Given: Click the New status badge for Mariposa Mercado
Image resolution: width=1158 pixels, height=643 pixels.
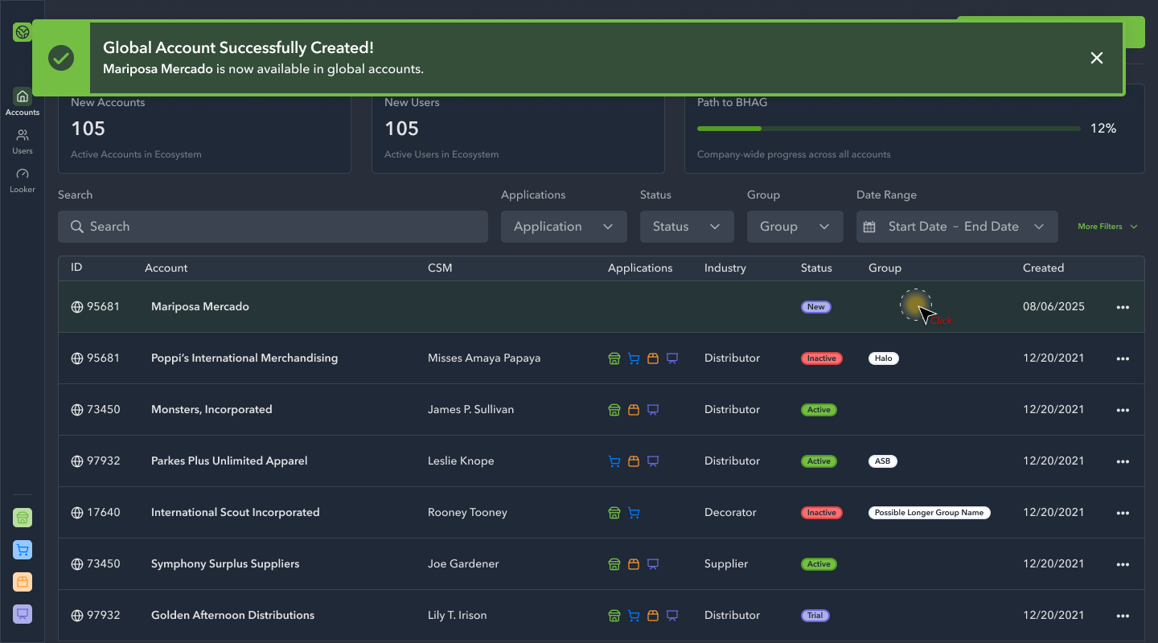Looking at the screenshot, I should click(816, 307).
